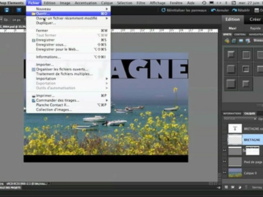Open the Ep. options dropdown arrow
The height and width of the screenshot is (197, 263).
(x=1, y=20)
